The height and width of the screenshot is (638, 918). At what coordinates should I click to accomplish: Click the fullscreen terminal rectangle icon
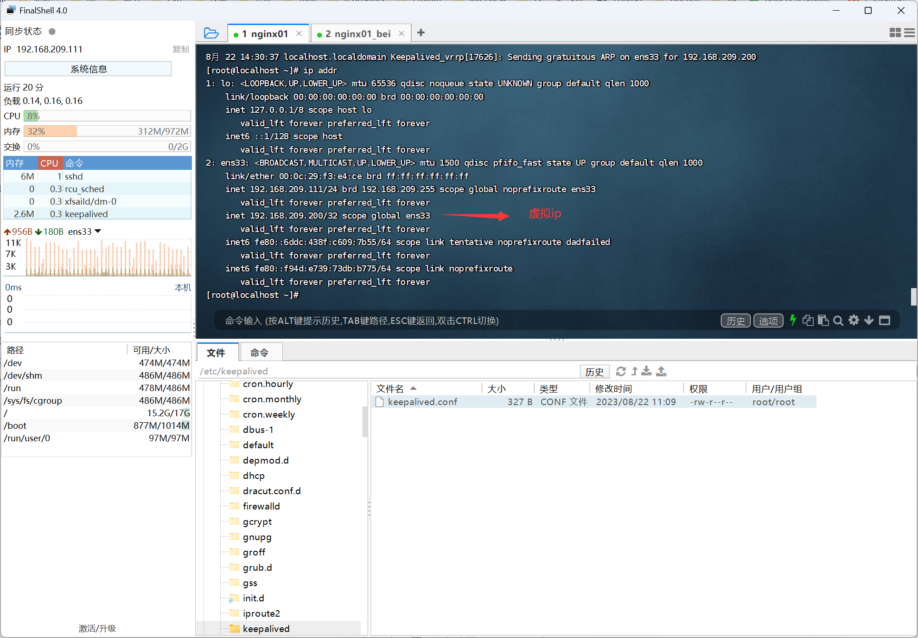pyautogui.click(x=885, y=320)
